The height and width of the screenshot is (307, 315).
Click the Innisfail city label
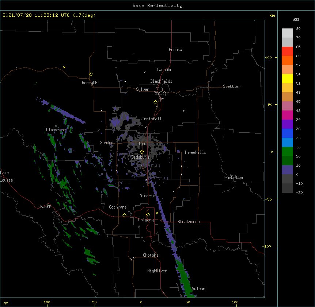tap(152, 119)
